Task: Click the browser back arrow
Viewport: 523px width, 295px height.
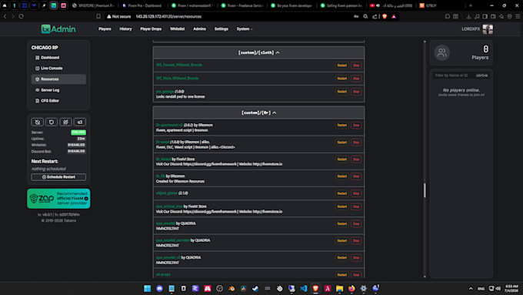Action: coord(5,16)
